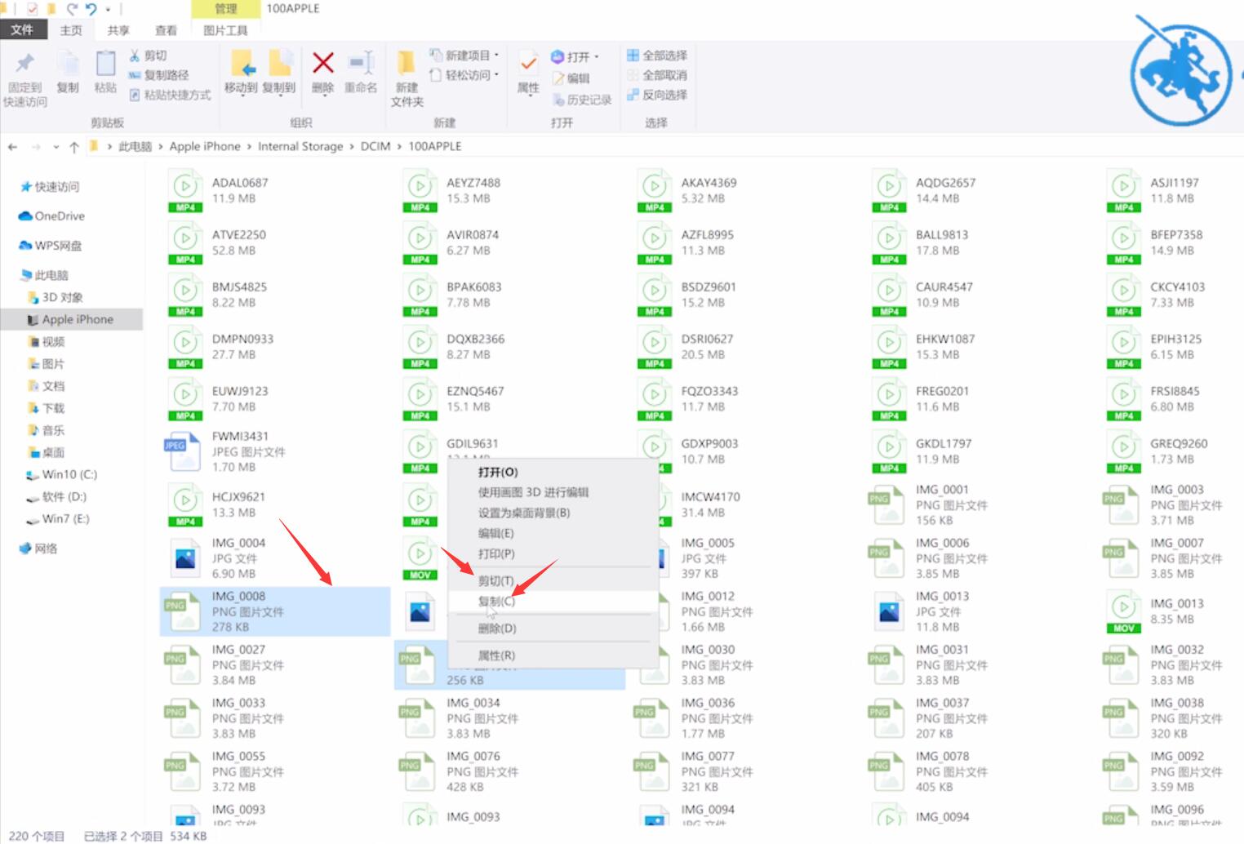Choose 属性(R) in the context menu
Screen dimensions: 1244x844
coord(553,655)
